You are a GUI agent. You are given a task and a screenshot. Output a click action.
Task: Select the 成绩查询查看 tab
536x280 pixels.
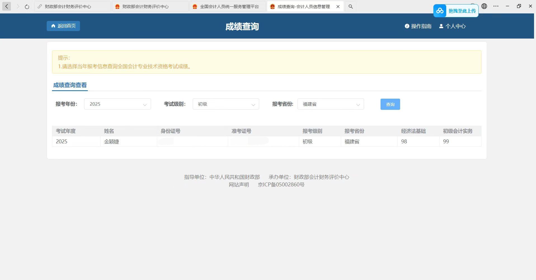coord(70,85)
